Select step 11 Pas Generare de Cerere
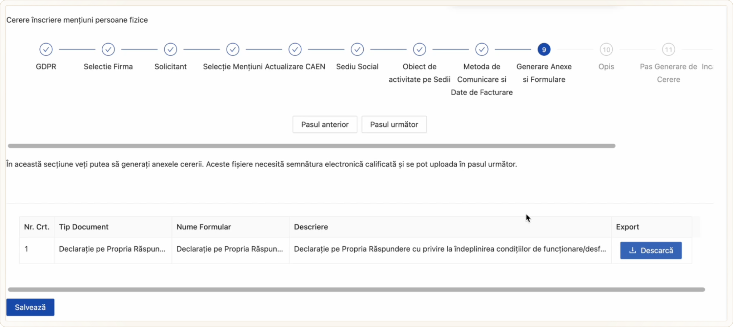The image size is (733, 327). coord(669,49)
